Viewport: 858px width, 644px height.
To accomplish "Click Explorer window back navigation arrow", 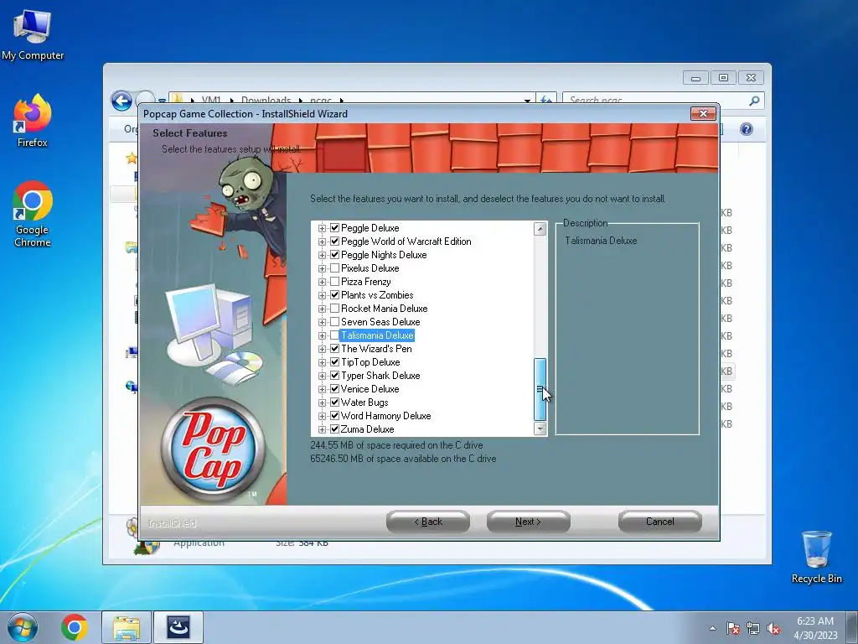I will point(121,101).
